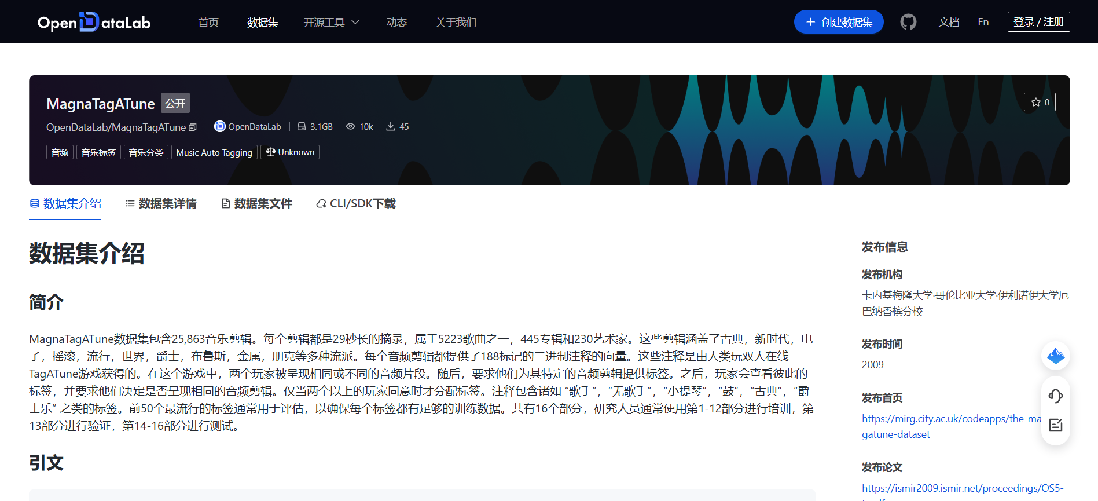Viewport: 1098px width, 501px height.
Task: Click the 公开 visibility badge
Action: [175, 103]
